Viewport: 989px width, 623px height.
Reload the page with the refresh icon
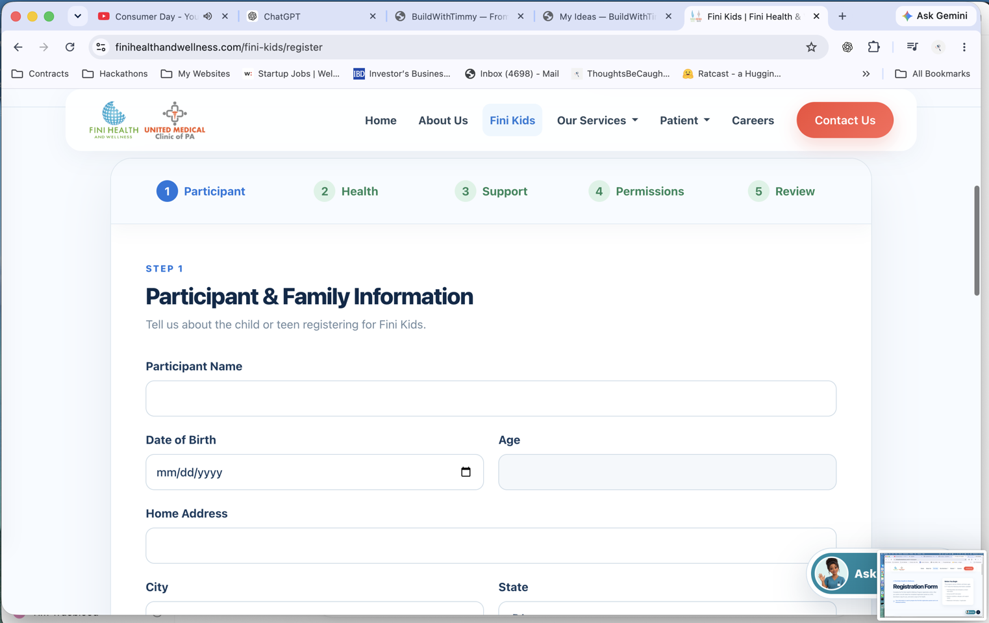tap(70, 47)
